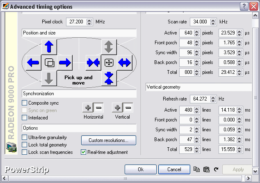
Task: Click the curved-arrow reset icon beside Apply
Action: 216,169
